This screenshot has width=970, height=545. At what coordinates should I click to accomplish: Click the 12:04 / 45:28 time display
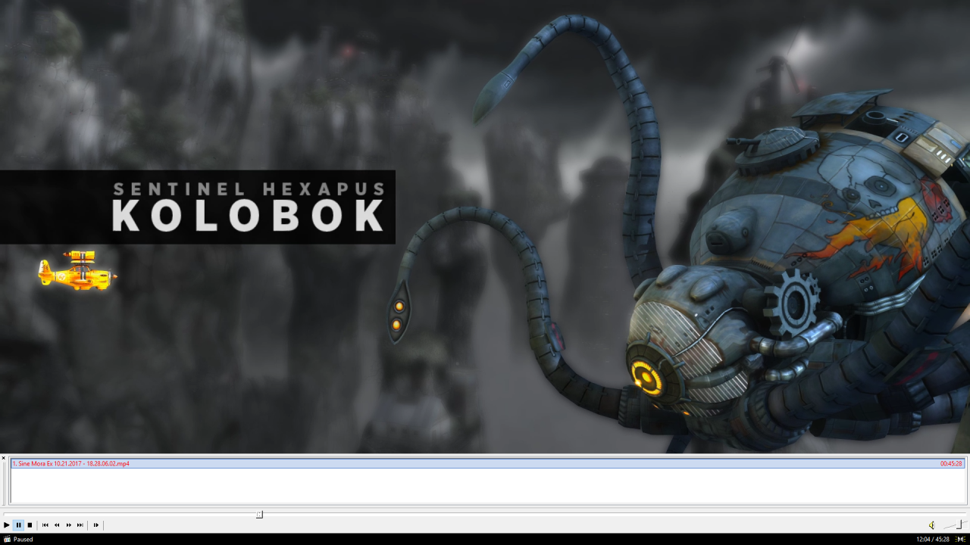coord(933,540)
